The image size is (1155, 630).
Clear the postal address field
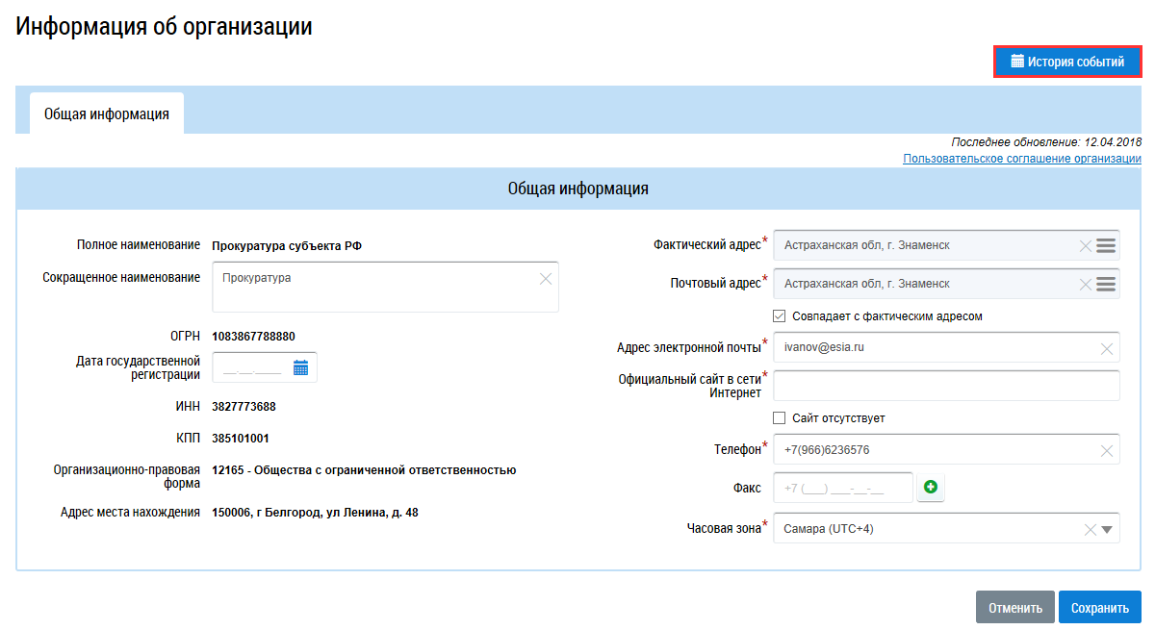point(1086,285)
